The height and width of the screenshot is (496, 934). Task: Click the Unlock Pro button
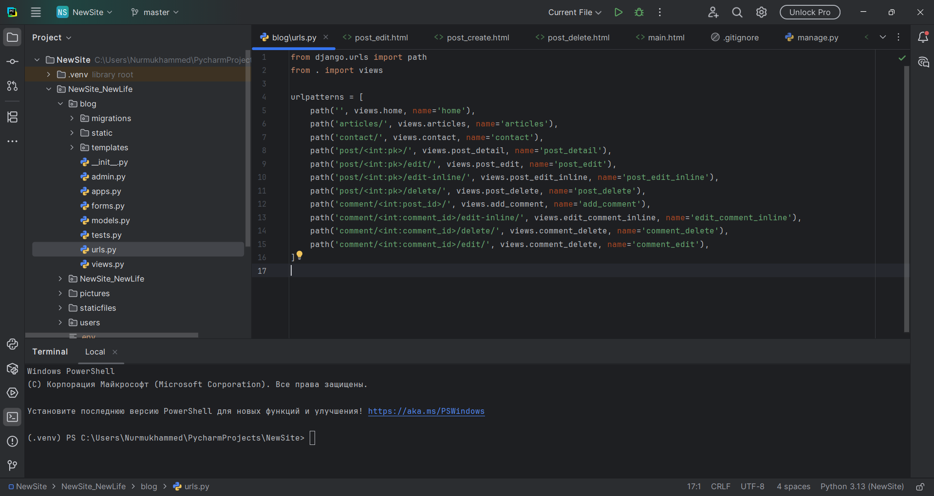coord(809,12)
